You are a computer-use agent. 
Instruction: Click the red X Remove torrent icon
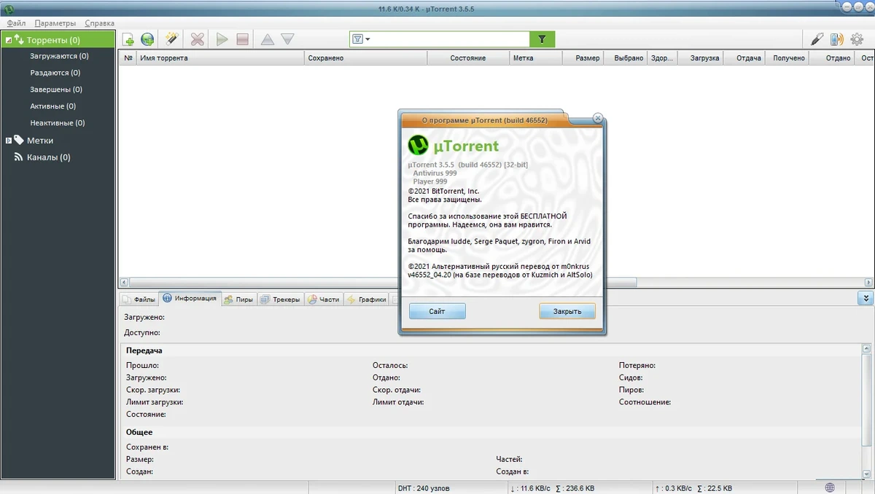198,39
